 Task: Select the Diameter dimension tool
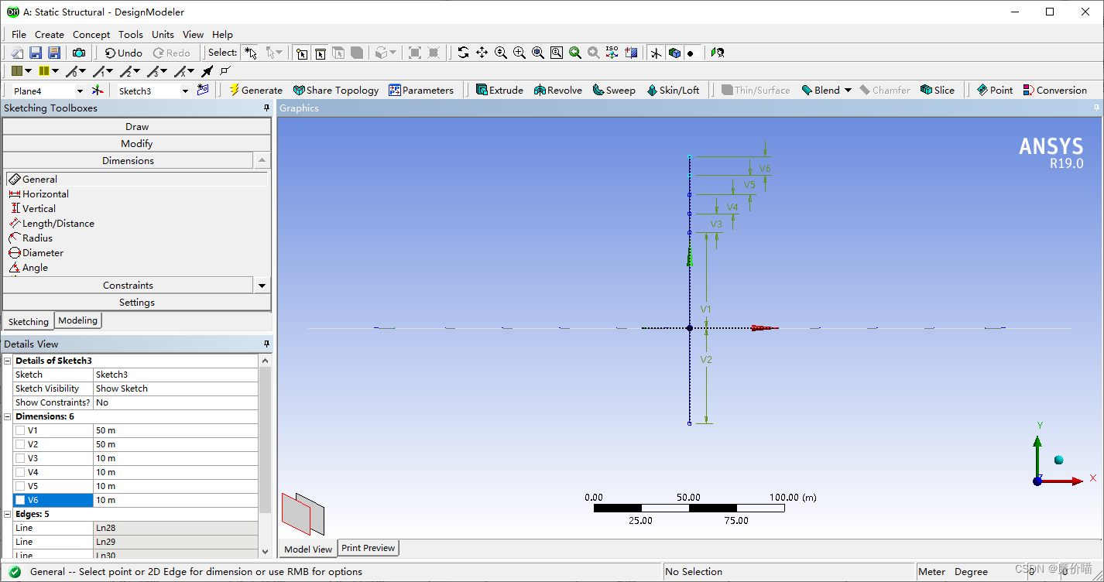(36, 252)
